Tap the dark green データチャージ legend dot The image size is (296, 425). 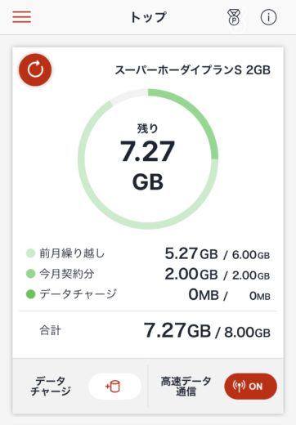[x=31, y=294]
